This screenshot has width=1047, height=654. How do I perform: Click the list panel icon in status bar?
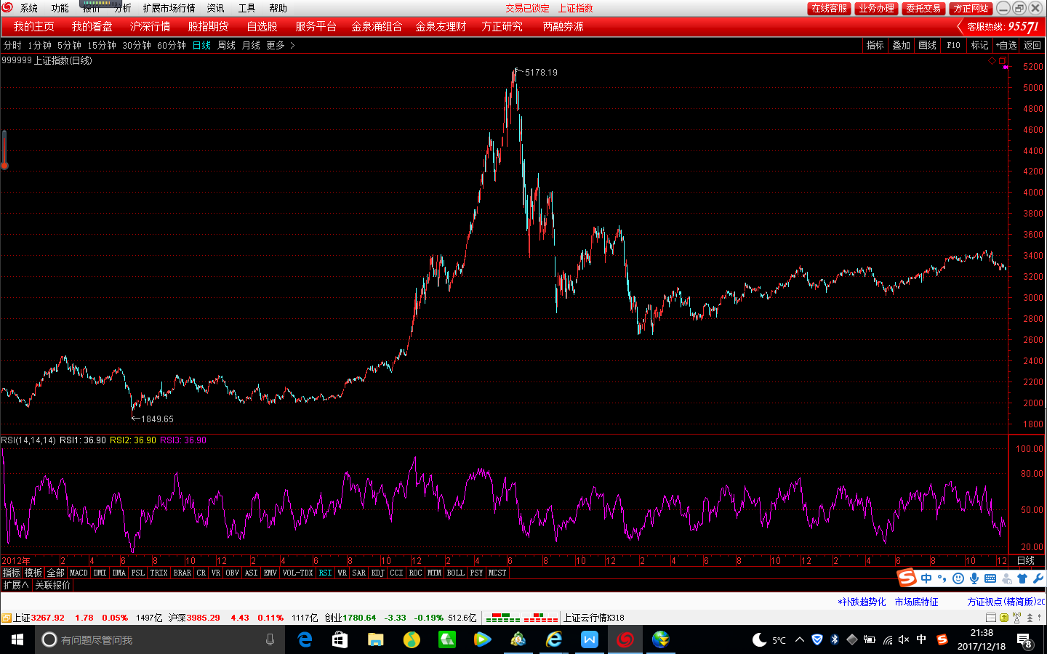(990, 618)
